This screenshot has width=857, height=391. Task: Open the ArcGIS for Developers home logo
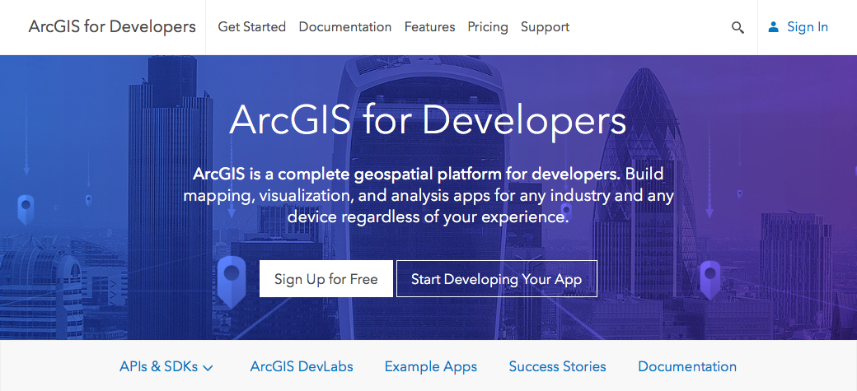(112, 27)
